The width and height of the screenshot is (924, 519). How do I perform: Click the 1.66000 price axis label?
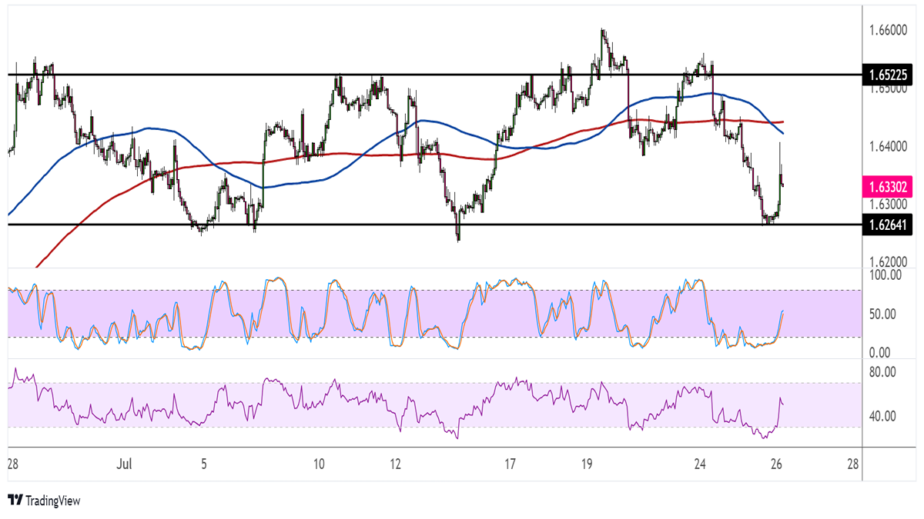887,31
